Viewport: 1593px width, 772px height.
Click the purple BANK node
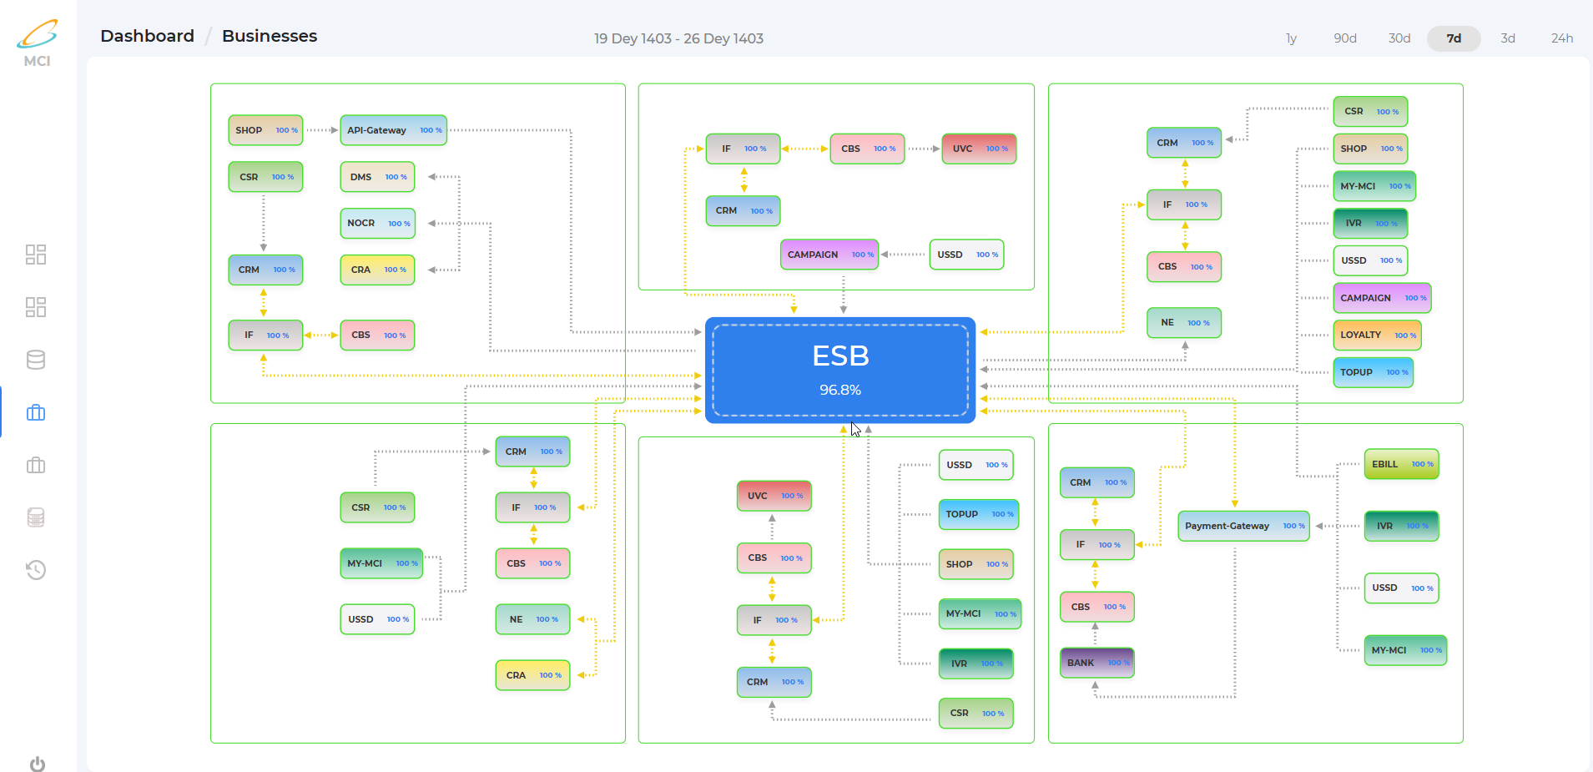1096,663
